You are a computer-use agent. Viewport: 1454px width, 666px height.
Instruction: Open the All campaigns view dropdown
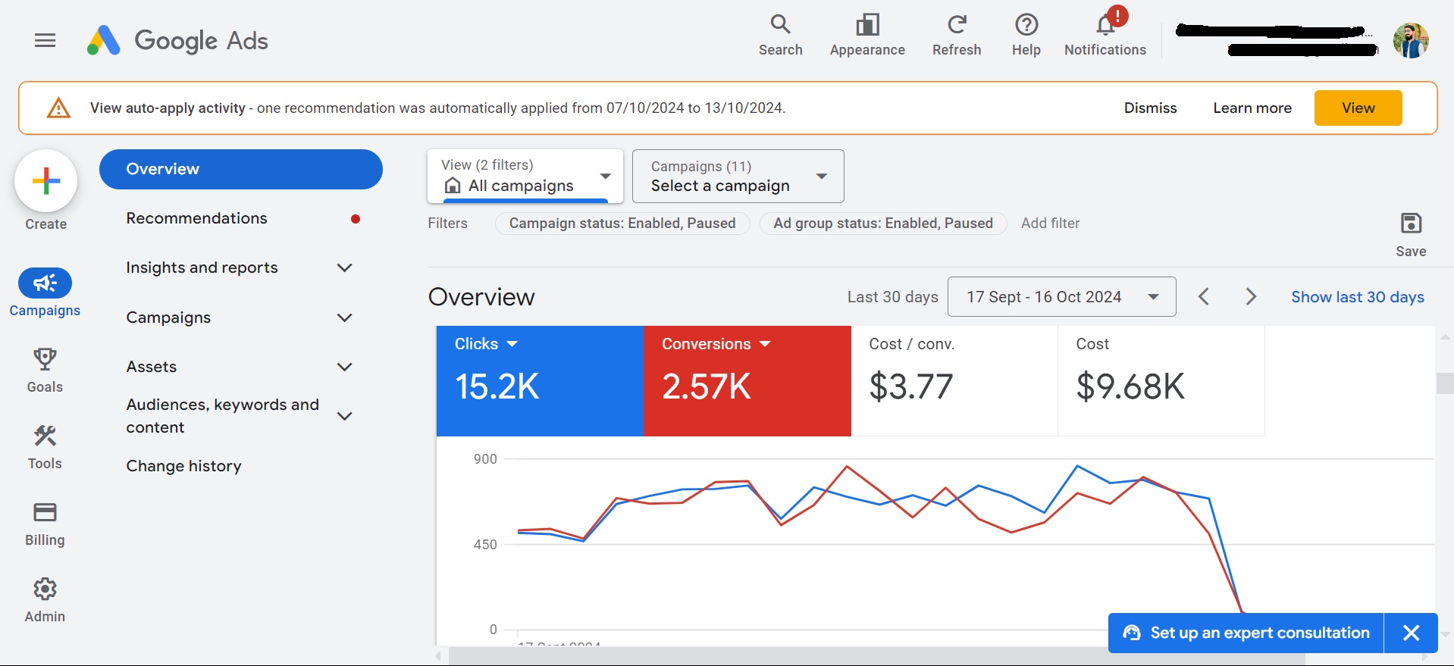525,177
